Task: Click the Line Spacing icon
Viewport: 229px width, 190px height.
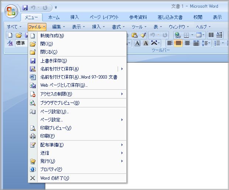Action: tap(205, 43)
